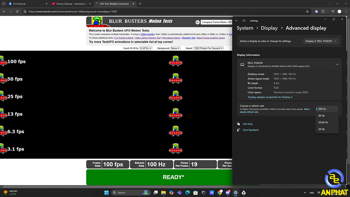Image resolution: width=350 pixels, height=197 pixels.
Task: Click the Blur Busters alien logo
Action: tap(97, 21)
